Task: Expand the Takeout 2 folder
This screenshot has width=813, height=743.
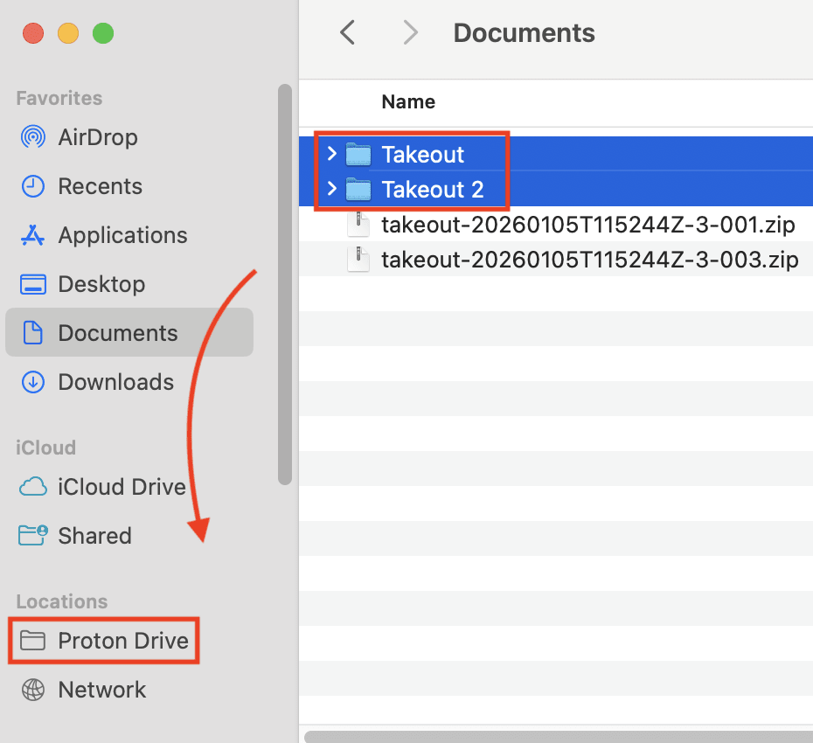Action: (332, 190)
